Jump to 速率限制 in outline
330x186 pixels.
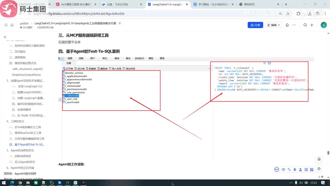[17, 57]
